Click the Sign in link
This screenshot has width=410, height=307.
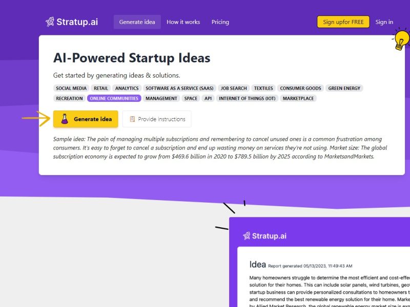[384, 22]
